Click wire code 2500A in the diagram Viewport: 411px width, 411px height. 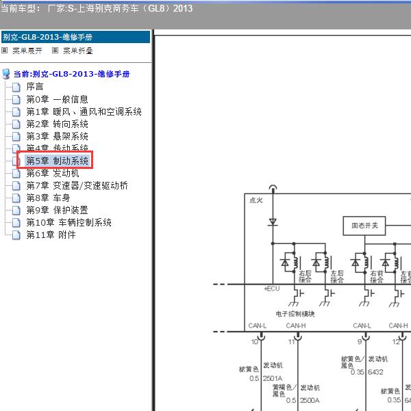310,401
